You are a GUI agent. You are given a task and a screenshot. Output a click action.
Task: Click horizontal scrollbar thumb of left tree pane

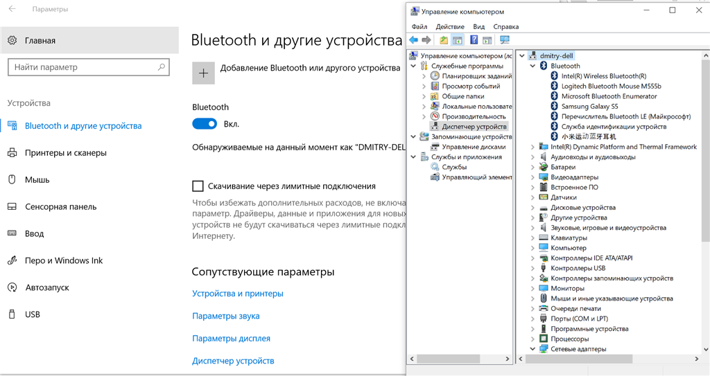point(449,359)
